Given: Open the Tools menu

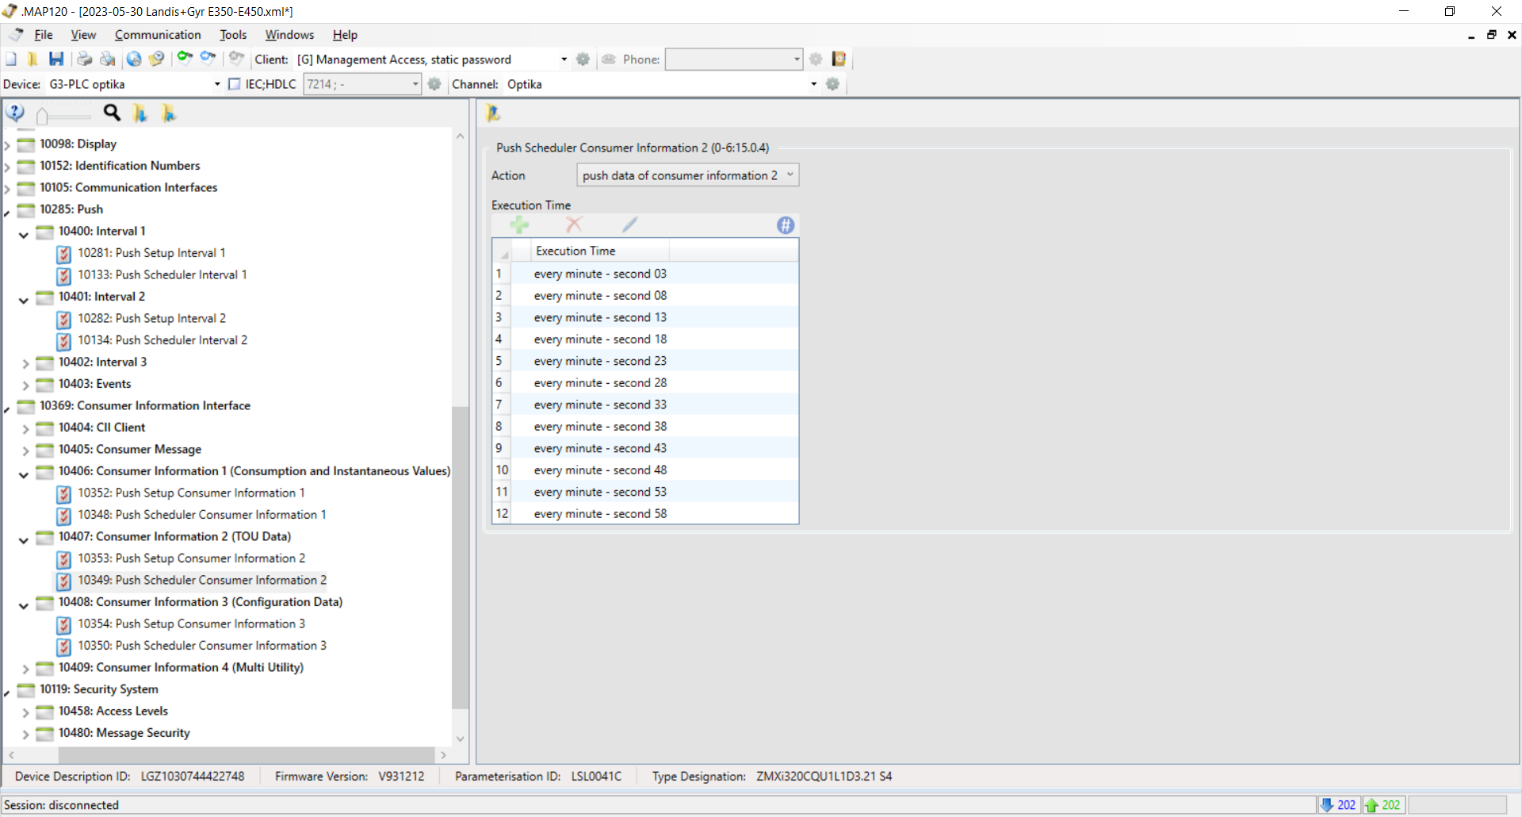Looking at the screenshot, I should click(x=233, y=35).
